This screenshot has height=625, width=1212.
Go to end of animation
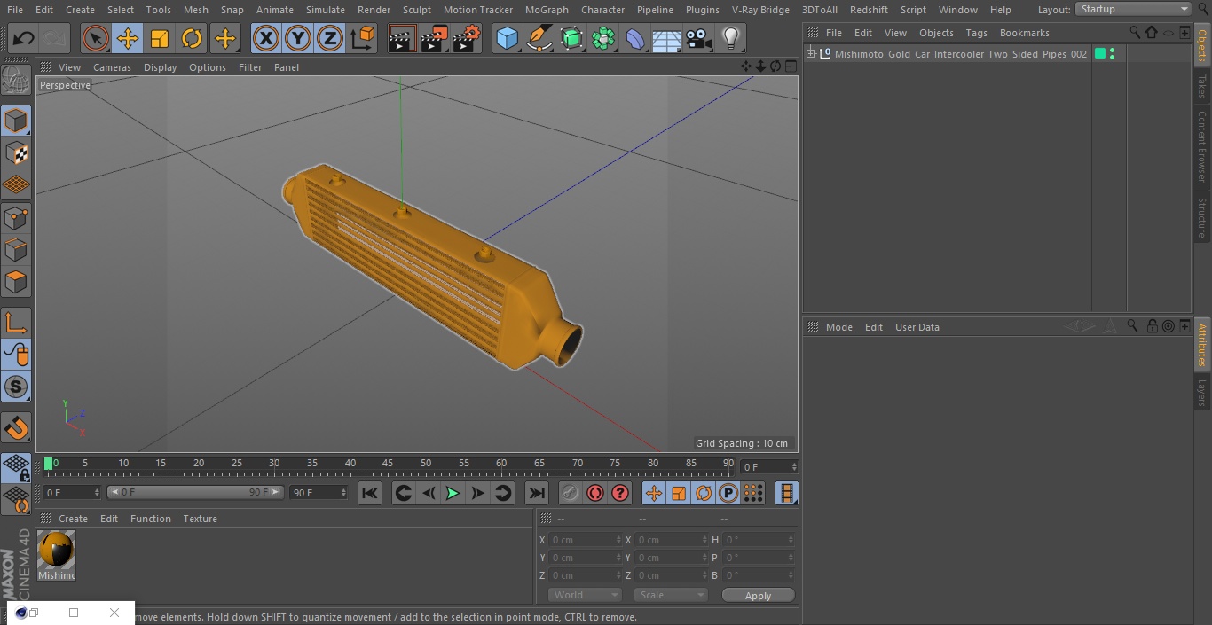click(537, 493)
